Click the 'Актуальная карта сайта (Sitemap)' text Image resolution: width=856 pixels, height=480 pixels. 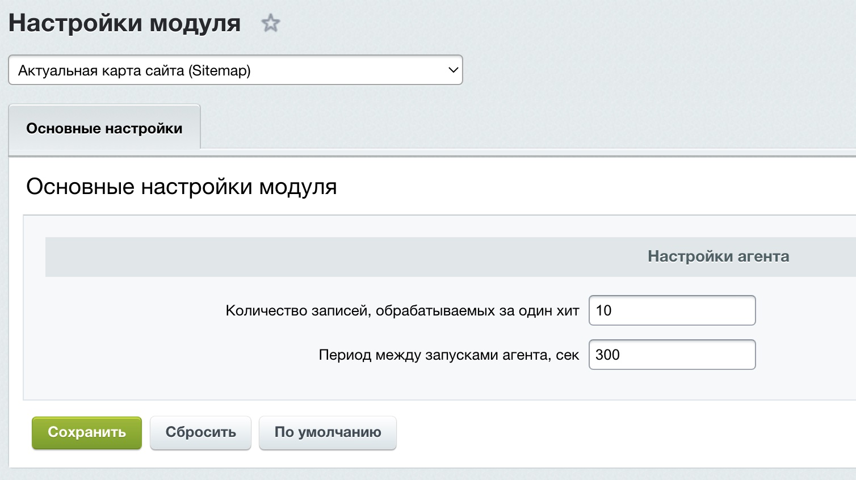135,70
